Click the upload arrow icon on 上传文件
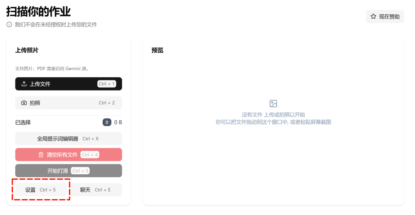415x215 pixels. point(24,84)
